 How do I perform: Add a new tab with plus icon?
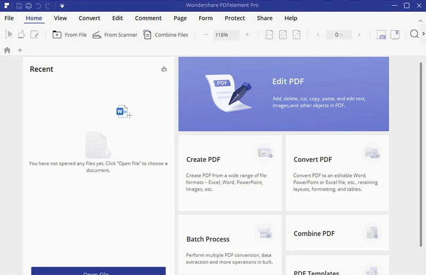pos(20,50)
